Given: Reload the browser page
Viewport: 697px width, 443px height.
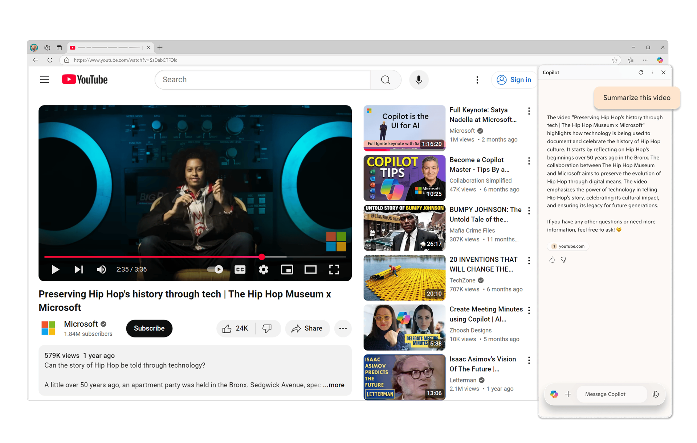Looking at the screenshot, I should tap(50, 60).
